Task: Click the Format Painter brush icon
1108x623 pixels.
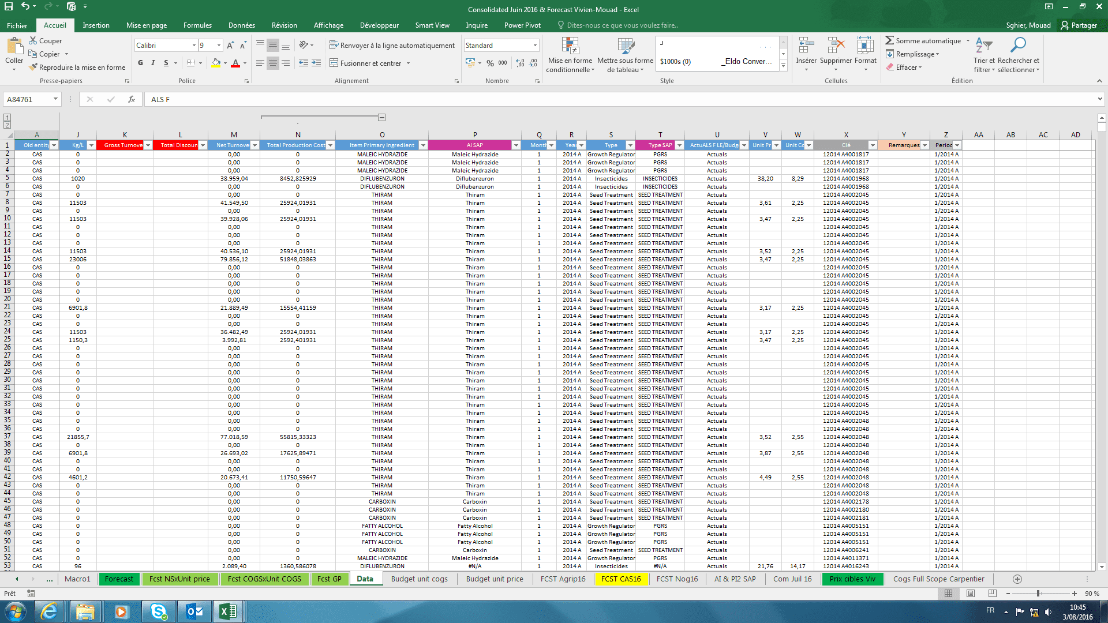Action: (33, 67)
